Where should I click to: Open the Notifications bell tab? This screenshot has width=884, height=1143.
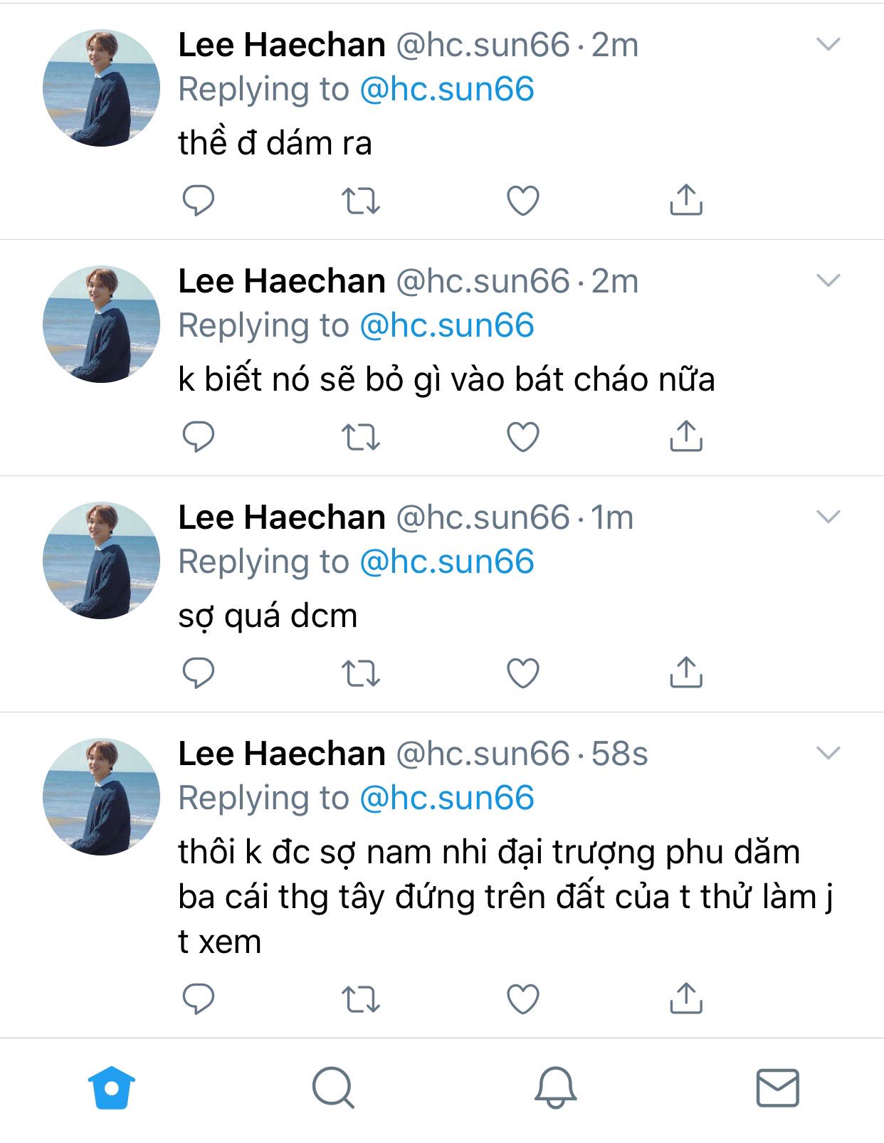[x=555, y=1088]
